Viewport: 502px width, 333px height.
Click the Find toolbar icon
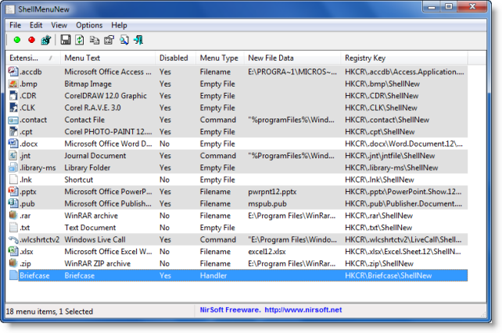pos(124,40)
